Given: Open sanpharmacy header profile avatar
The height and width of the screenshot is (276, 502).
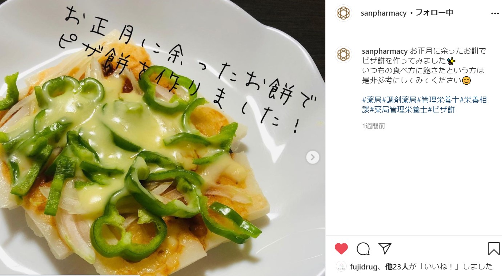Looking at the screenshot, I should [343, 13].
